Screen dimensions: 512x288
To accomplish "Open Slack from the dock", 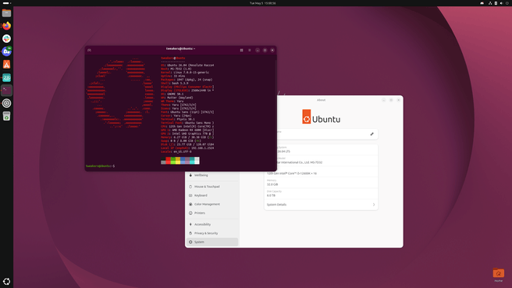I will click(x=6, y=38).
